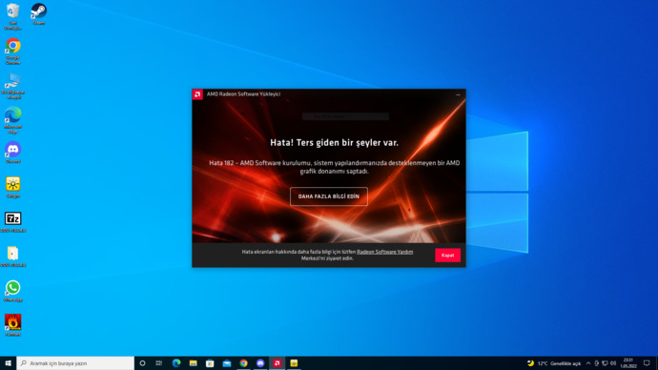Open the Radeon Software Yardım link

(385, 252)
